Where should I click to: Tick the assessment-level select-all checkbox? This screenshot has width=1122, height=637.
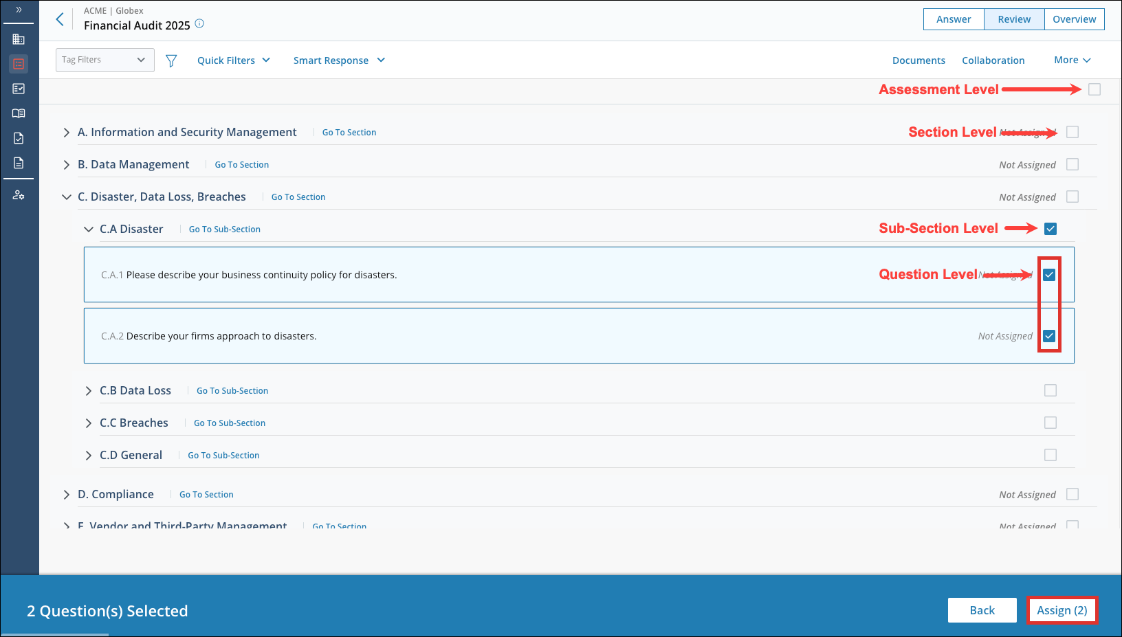pyautogui.click(x=1094, y=89)
